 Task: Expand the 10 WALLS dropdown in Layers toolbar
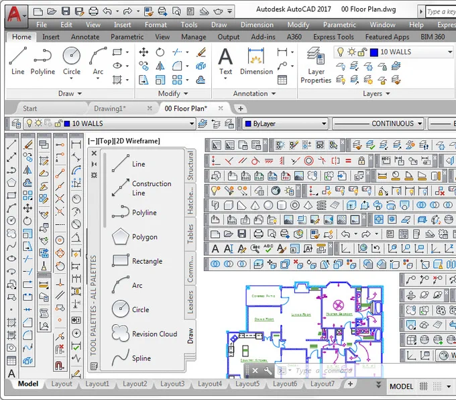coord(192,123)
